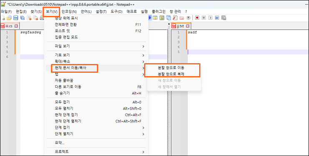Screen dimensions: 309x156
Task: Choose 줄 숨기기 menu entry
Action: [x=96, y=93]
